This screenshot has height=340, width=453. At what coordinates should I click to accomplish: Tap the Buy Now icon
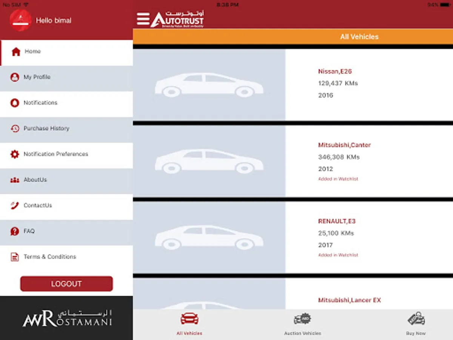click(416, 319)
